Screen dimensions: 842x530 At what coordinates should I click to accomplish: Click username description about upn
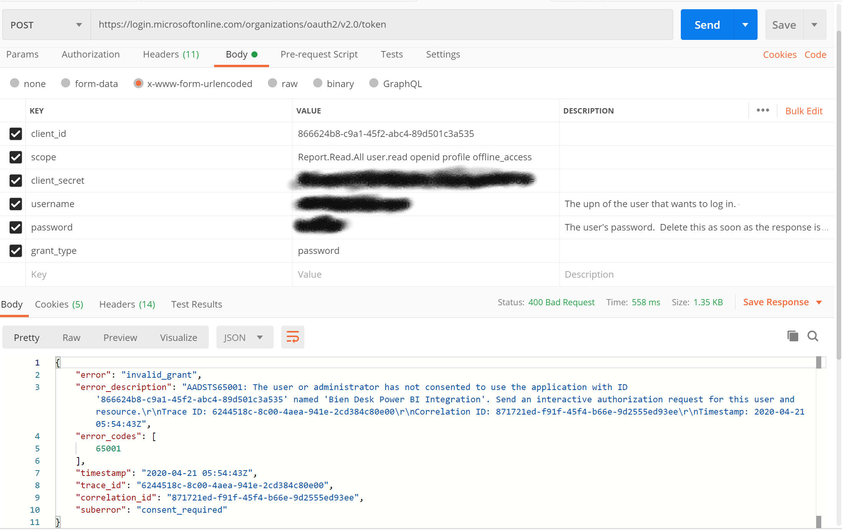click(x=650, y=204)
